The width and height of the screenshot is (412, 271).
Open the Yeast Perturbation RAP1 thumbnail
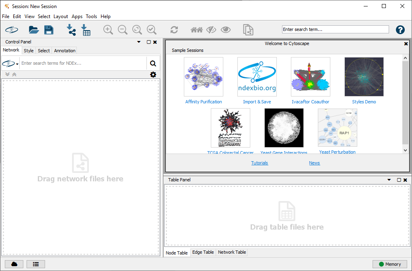pyautogui.click(x=338, y=127)
